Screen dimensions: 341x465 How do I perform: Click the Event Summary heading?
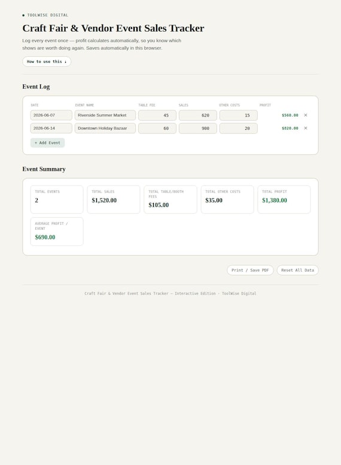(44, 169)
